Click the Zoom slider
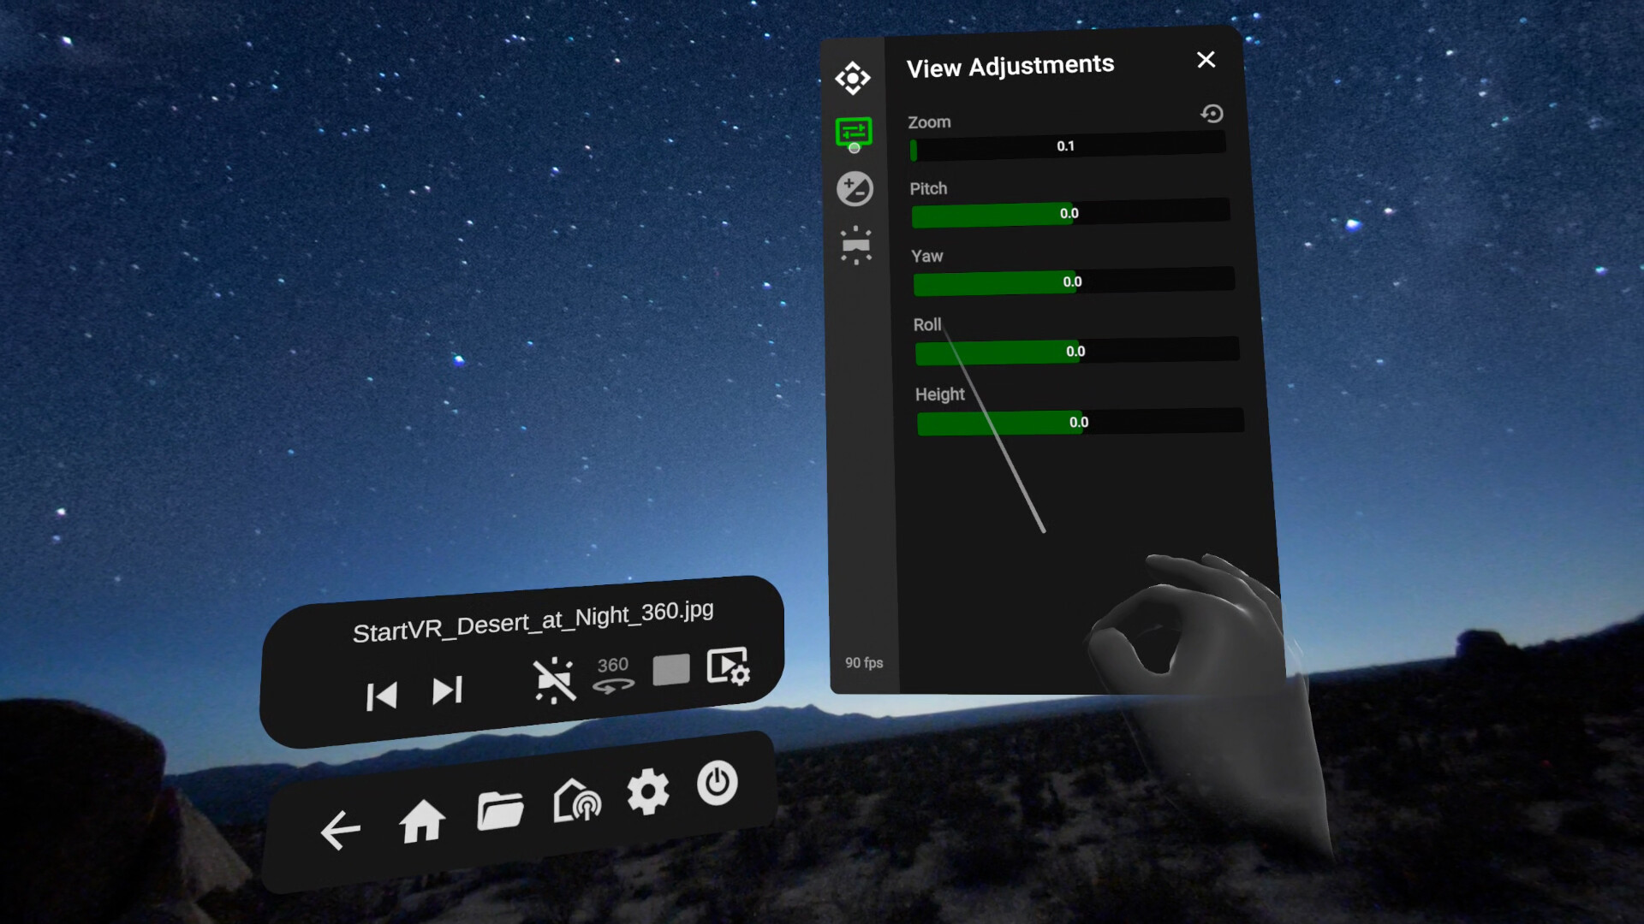This screenshot has width=1644, height=924. tap(1067, 147)
